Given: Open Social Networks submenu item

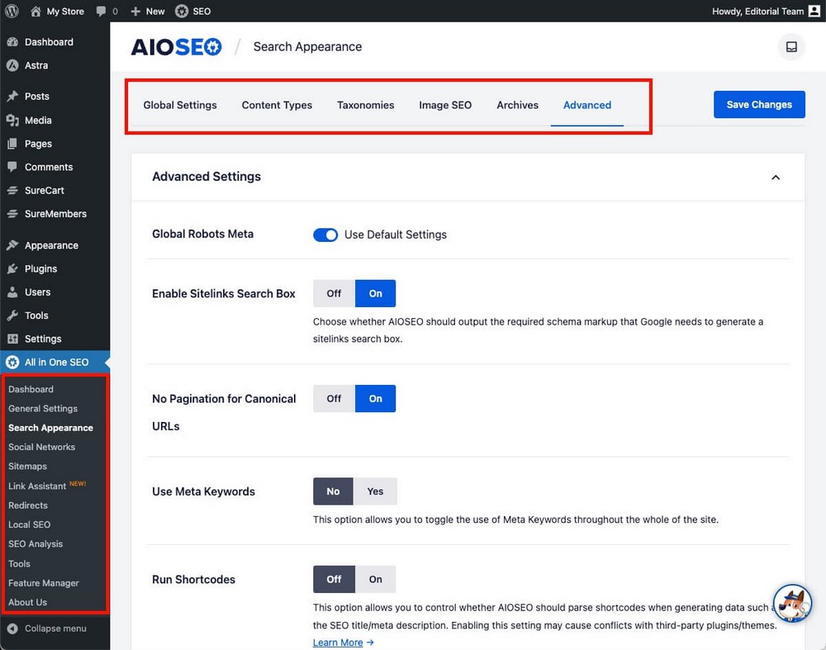Looking at the screenshot, I should (41, 447).
